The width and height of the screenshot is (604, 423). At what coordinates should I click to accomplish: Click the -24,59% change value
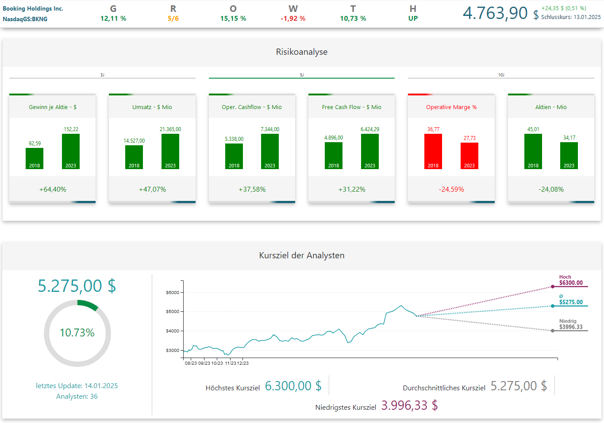click(x=451, y=189)
